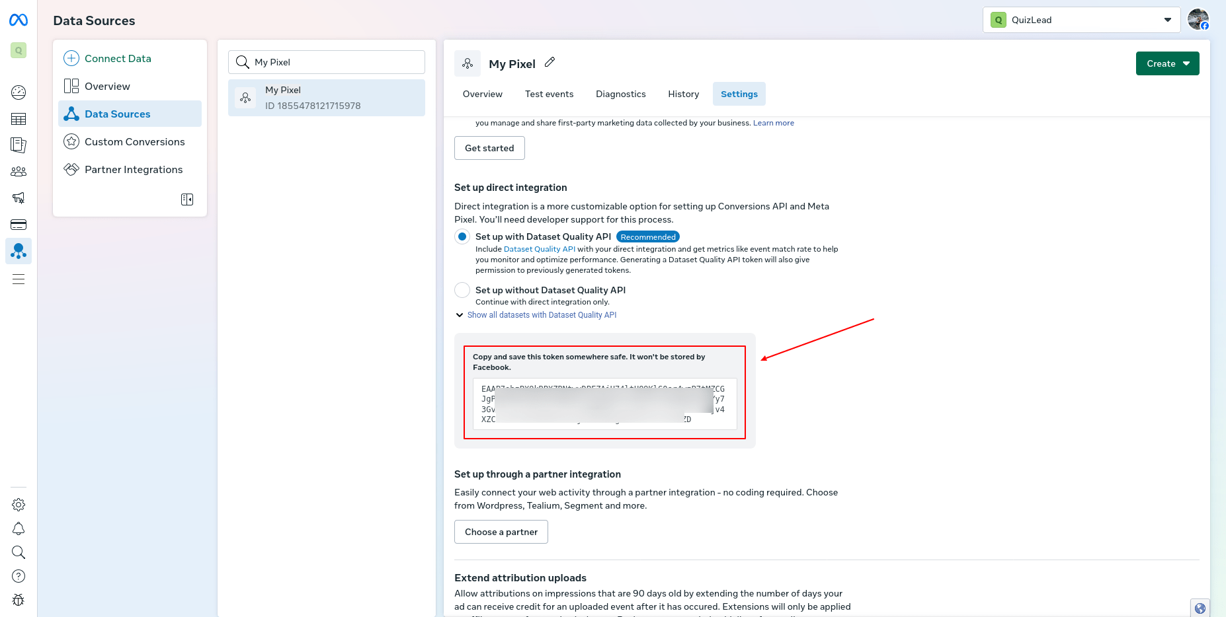Click the Set up direct integration heading
The height and width of the screenshot is (617, 1226).
click(x=511, y=188)
